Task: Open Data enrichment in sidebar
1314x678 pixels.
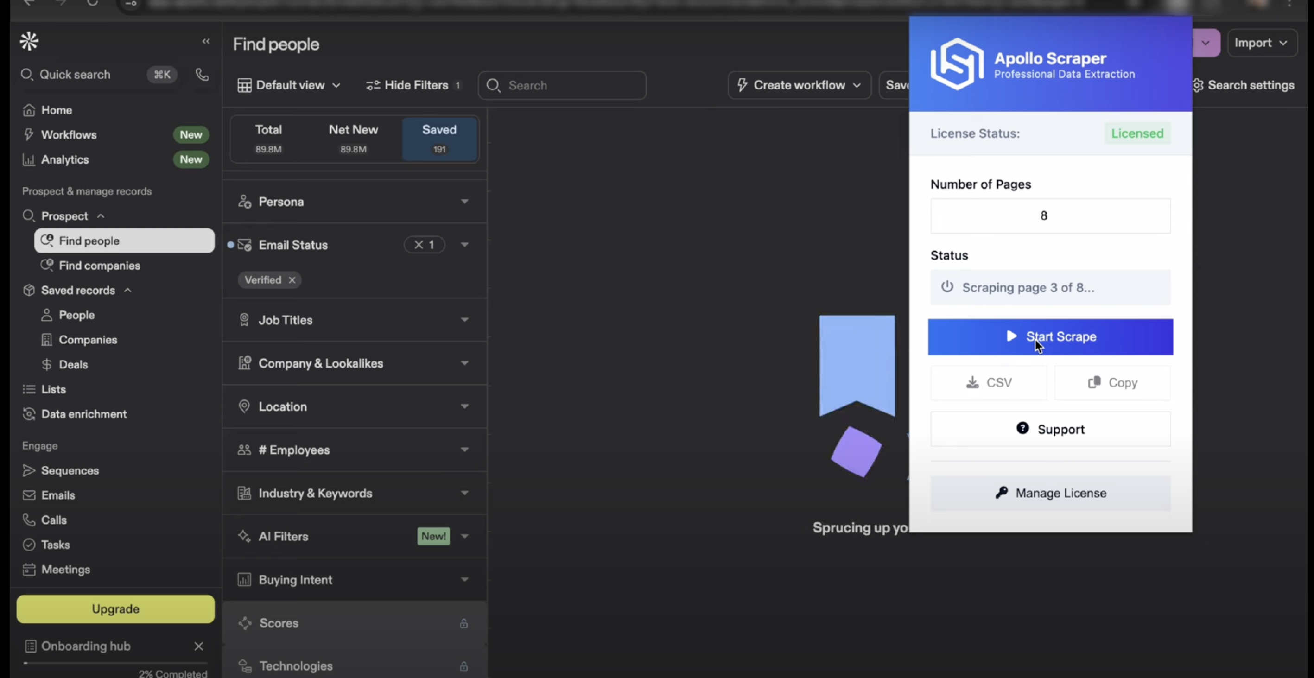Action: 83,414
